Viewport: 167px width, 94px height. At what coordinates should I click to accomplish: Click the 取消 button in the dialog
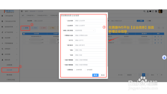tap(103, 75)
